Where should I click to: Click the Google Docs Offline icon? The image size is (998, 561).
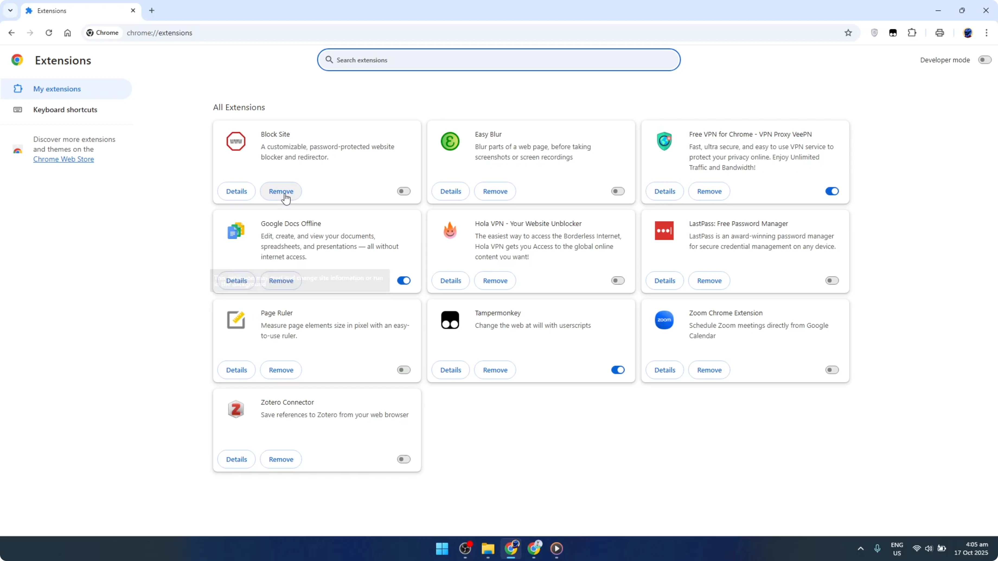point(236,231)
